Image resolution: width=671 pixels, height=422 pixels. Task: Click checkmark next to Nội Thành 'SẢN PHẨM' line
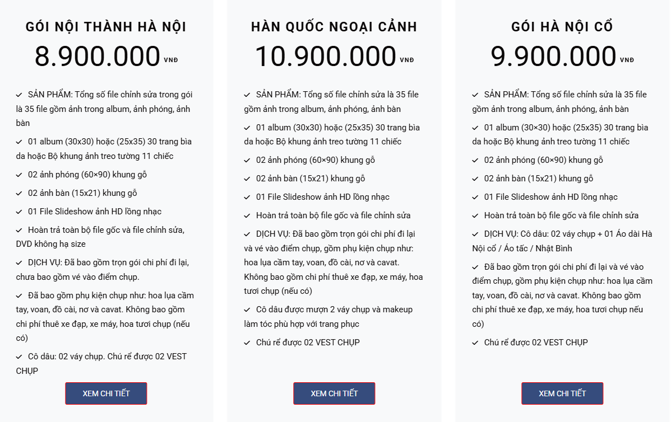[19, 95]
